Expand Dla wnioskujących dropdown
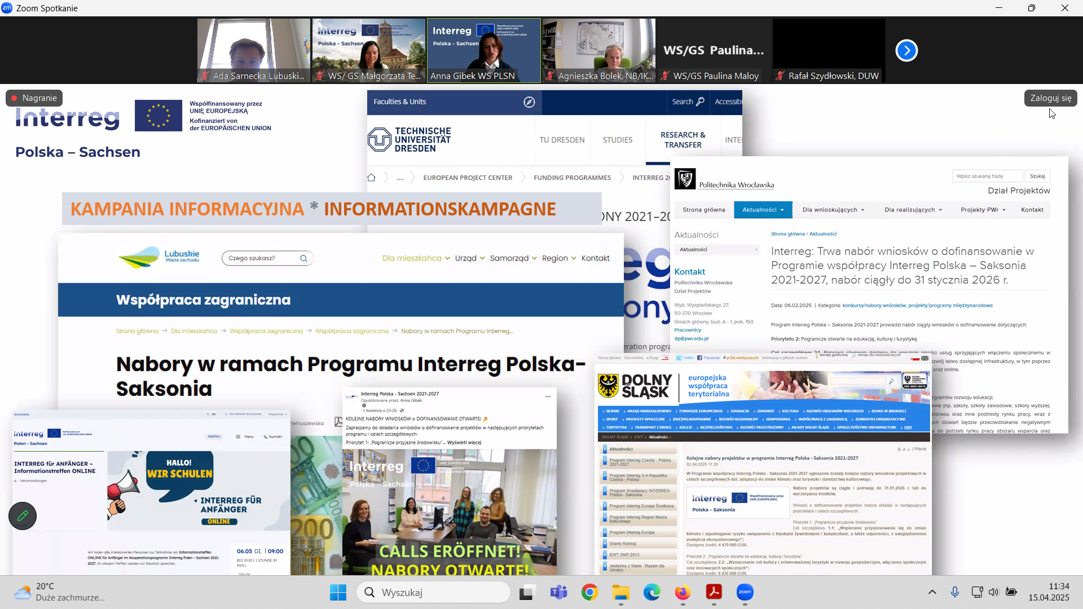The width and height of the screenshot is (1083, 609). pyautogui.click(x=833, y=210)
